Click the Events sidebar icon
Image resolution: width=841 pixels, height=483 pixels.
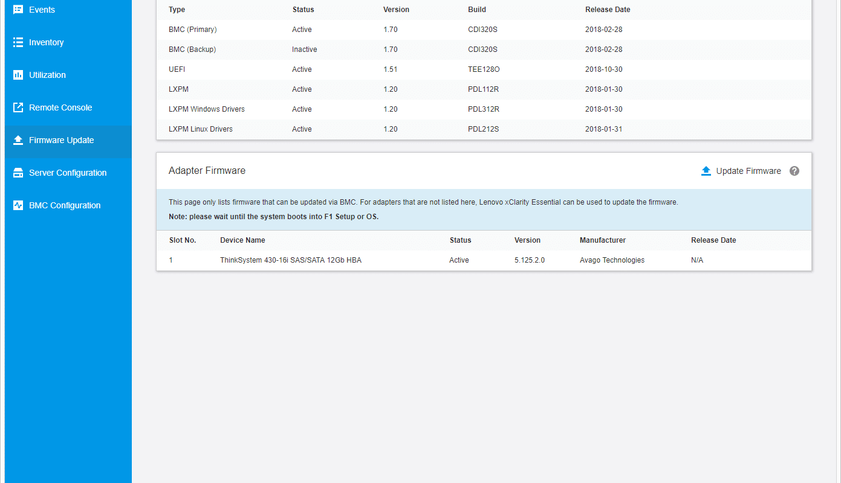[18, 10]
